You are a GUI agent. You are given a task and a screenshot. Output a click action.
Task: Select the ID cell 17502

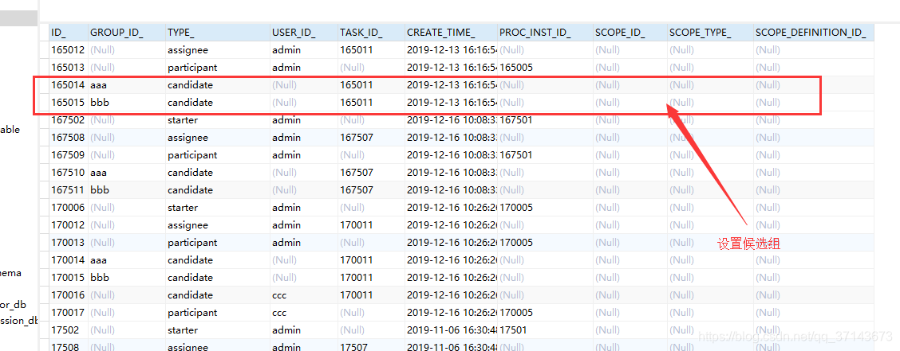pyautogui.click(x=69, y=330)
